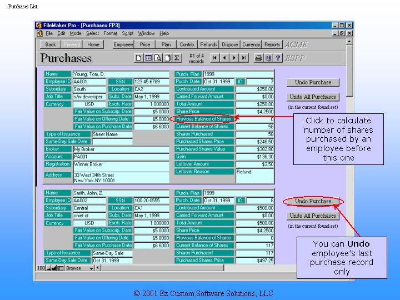This screenshot has height=300, width=400.
Task: Go to the Employee section
Action: (123, 44)
